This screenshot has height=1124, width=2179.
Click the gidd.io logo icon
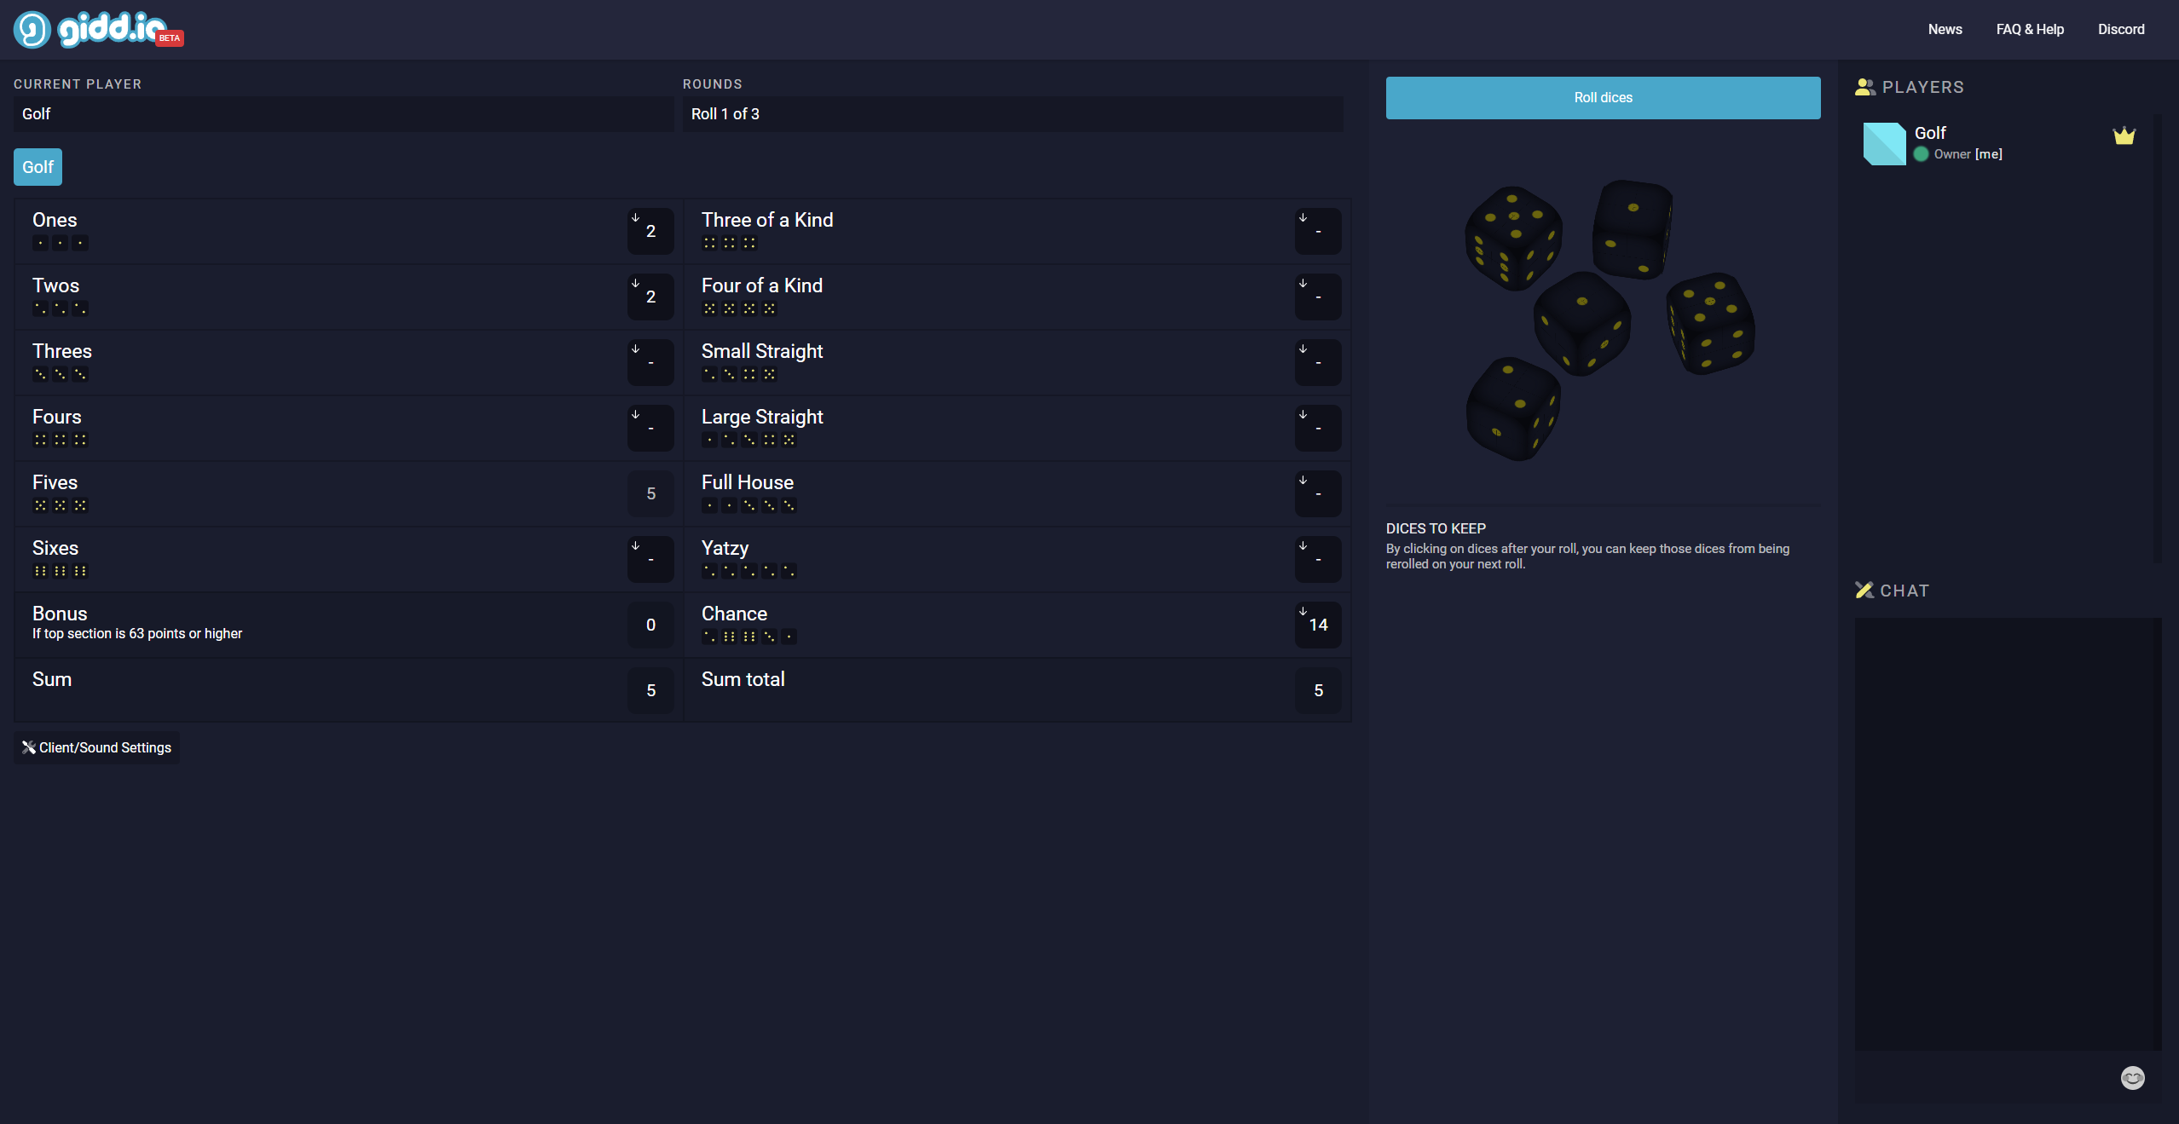point(32,29)
